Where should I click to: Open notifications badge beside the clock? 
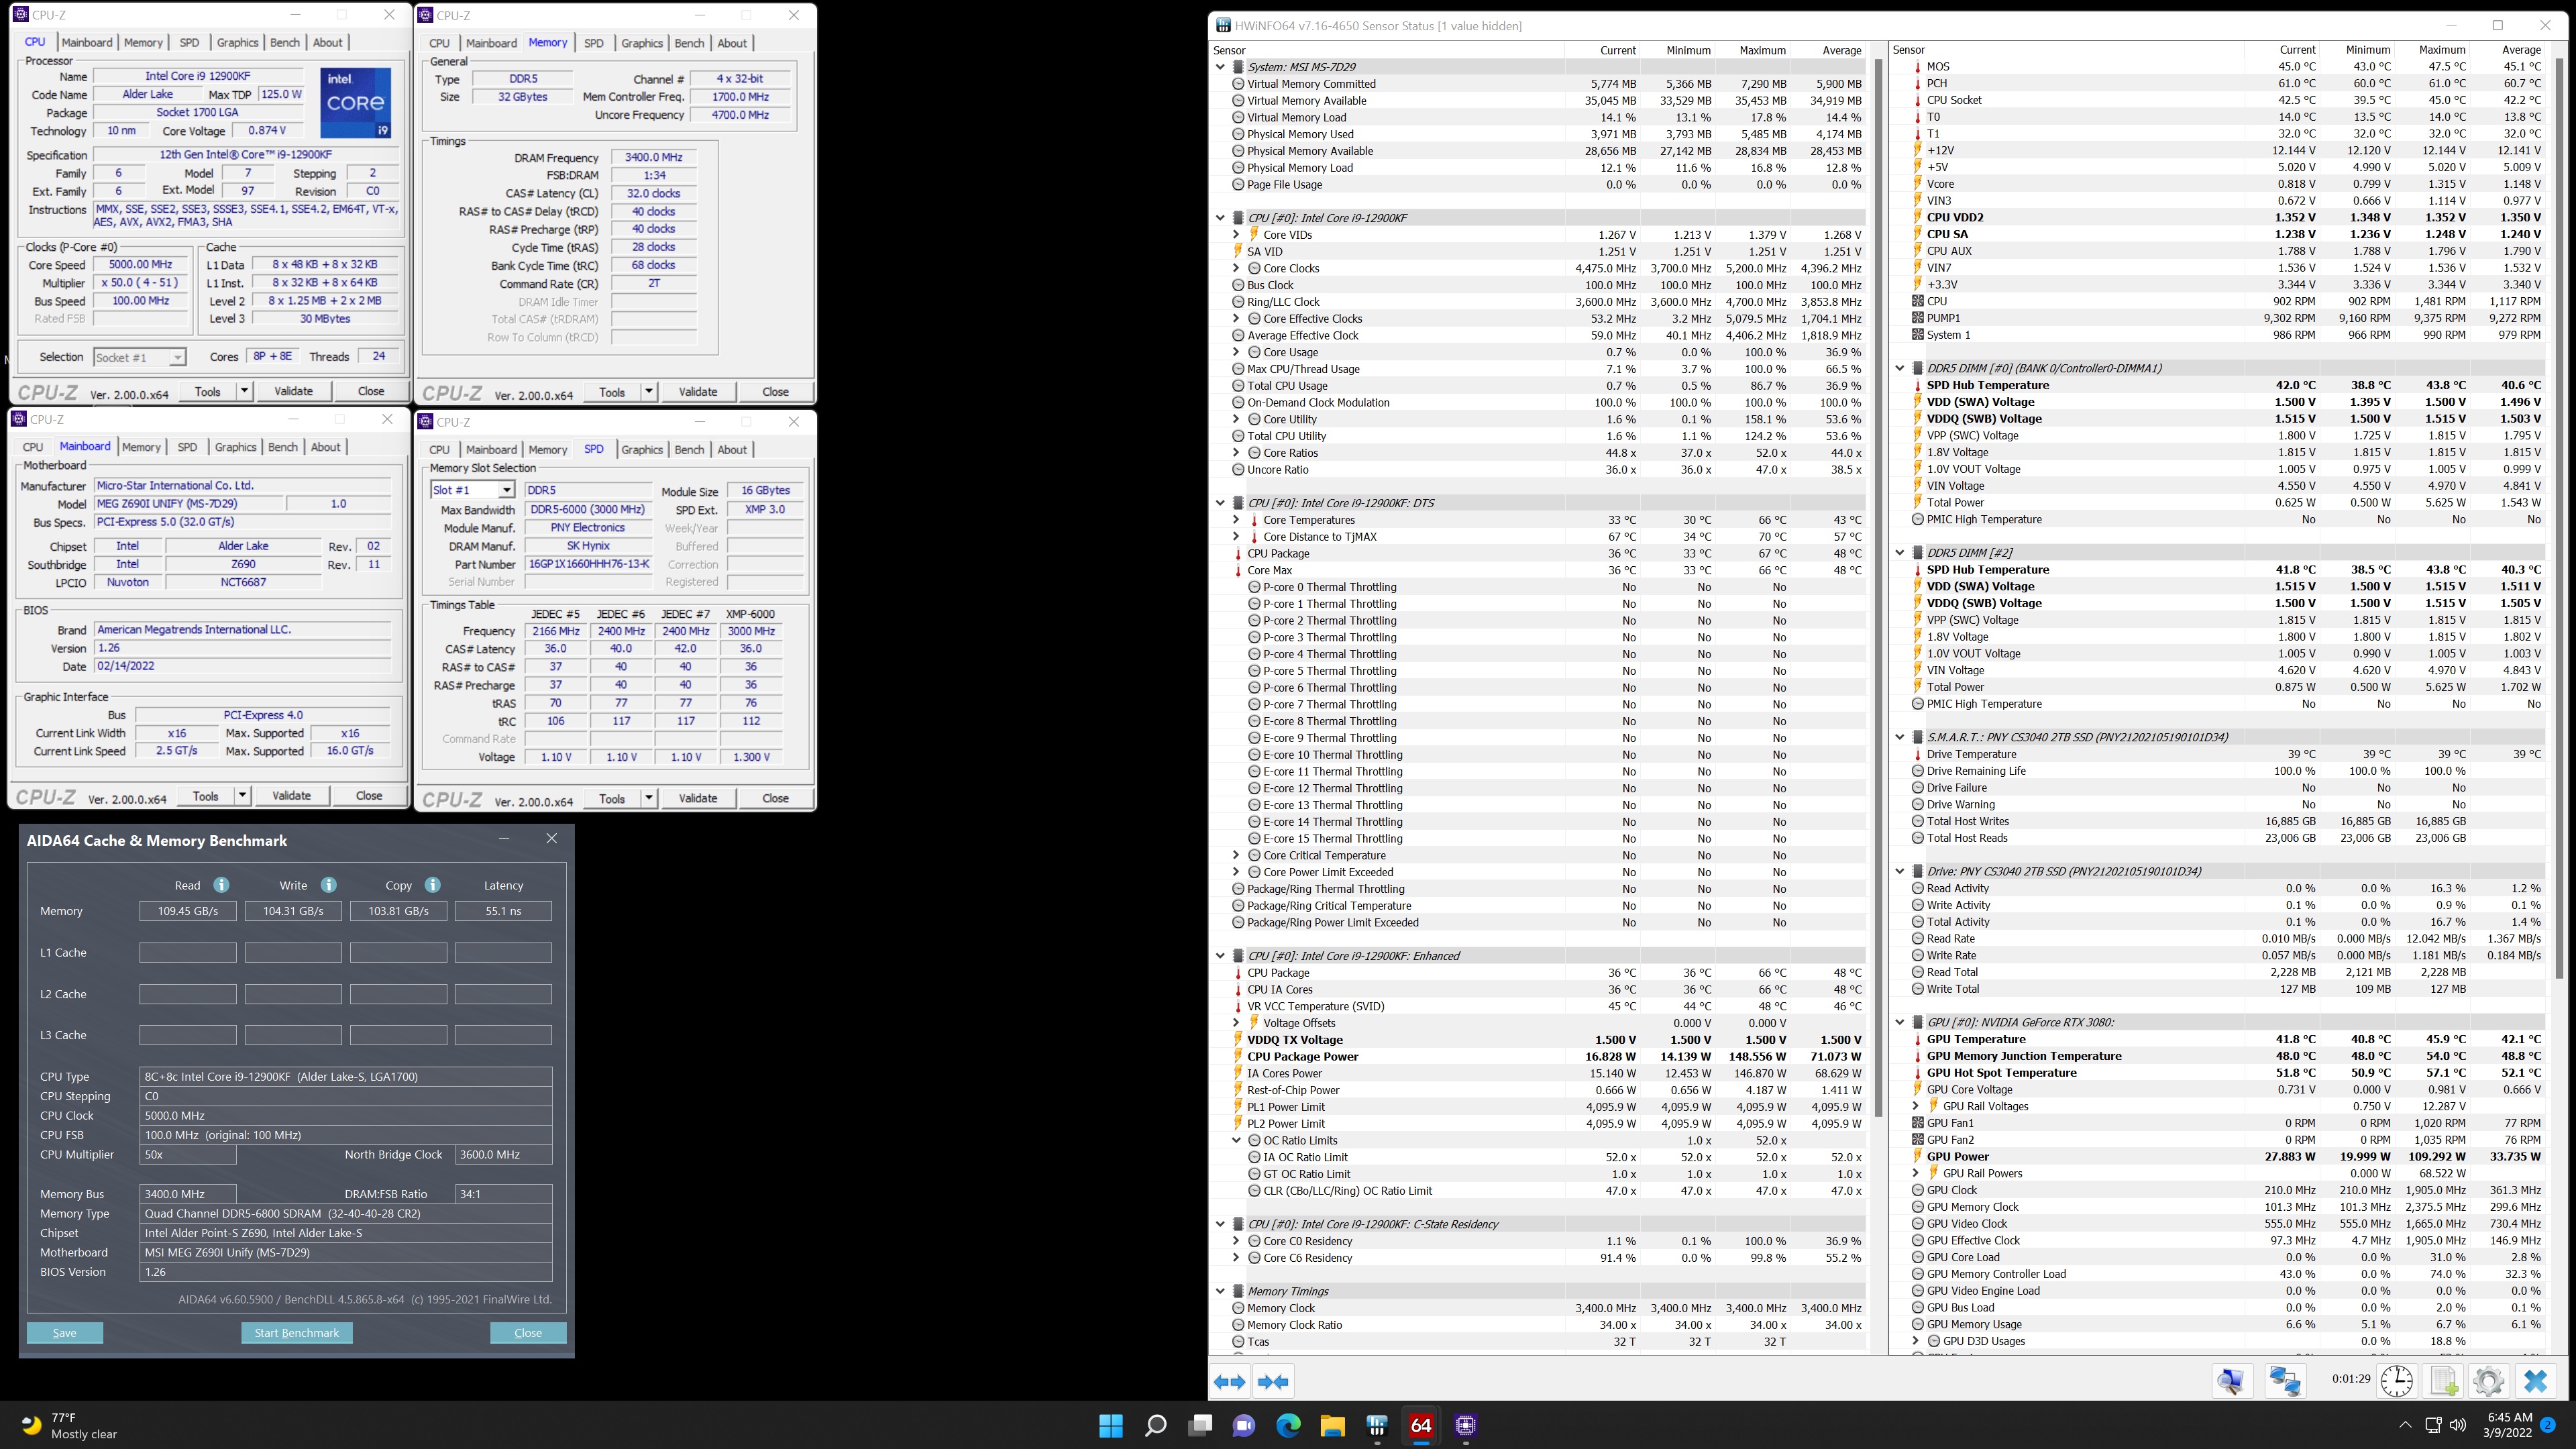tap(2548, 1425)
